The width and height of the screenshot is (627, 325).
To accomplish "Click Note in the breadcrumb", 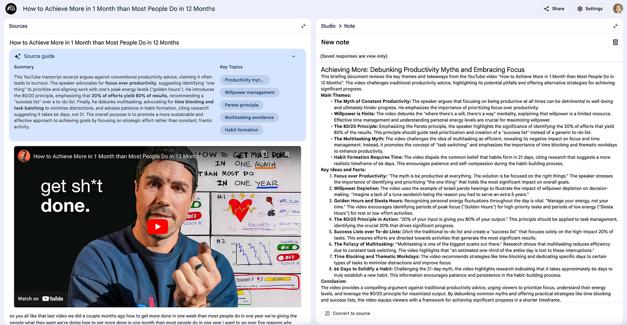I will [x=350, y=26].
